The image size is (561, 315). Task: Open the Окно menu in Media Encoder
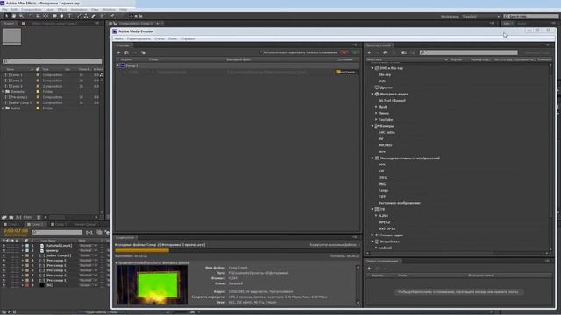[173, 38]
